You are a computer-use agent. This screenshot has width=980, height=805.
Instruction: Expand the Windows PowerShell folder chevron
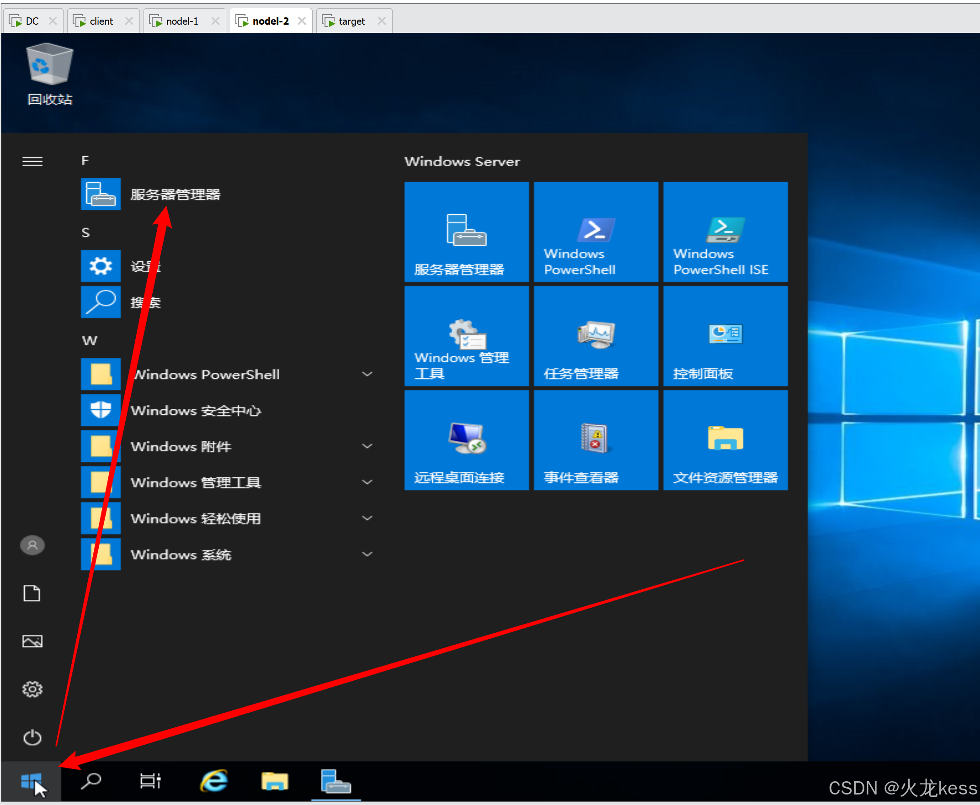367,374
